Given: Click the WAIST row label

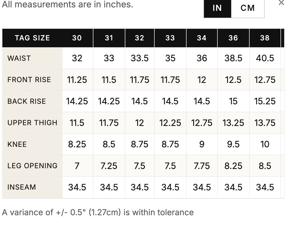Looking at the screenshot, I should [x=19, y=58].
